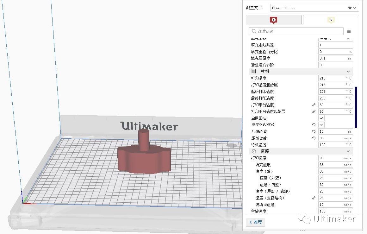Click the 空驶速度 setting label
The width and height of the screenshot is (367, 234).
258,211
